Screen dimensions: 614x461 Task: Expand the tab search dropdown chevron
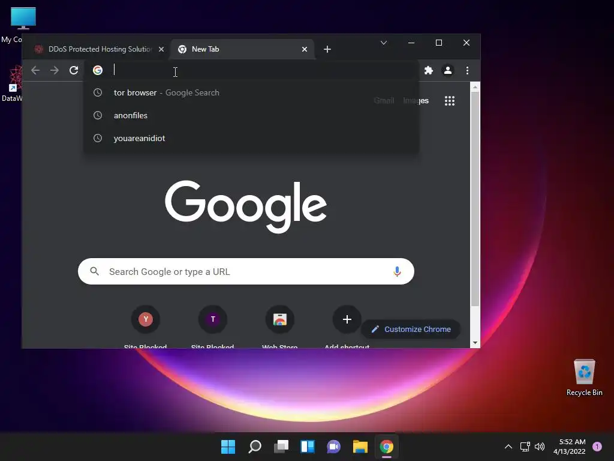[384, 43]
